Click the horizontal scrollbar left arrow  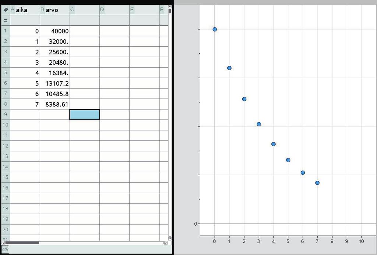coord(3,243)
